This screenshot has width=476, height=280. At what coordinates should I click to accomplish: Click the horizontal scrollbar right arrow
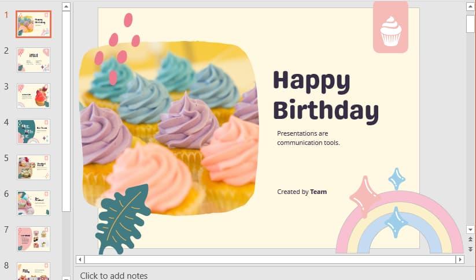pyautogui.click(x=460, y=259)
